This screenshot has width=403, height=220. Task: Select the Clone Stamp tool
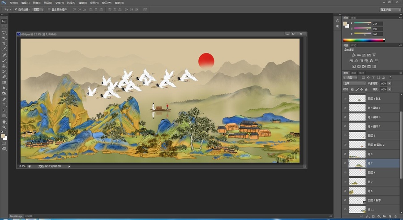(x=4, y=66)
